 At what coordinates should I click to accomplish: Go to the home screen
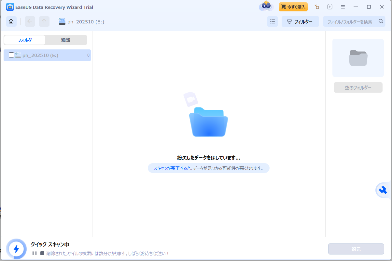click(x=11, y=21)
